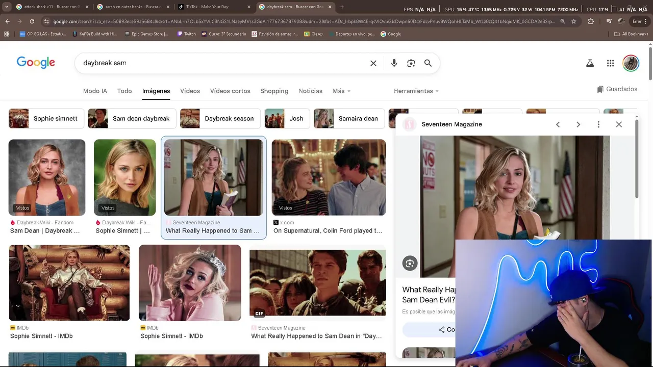
Task: Go to next image in preview panel
Action: [x=578, y=124]
